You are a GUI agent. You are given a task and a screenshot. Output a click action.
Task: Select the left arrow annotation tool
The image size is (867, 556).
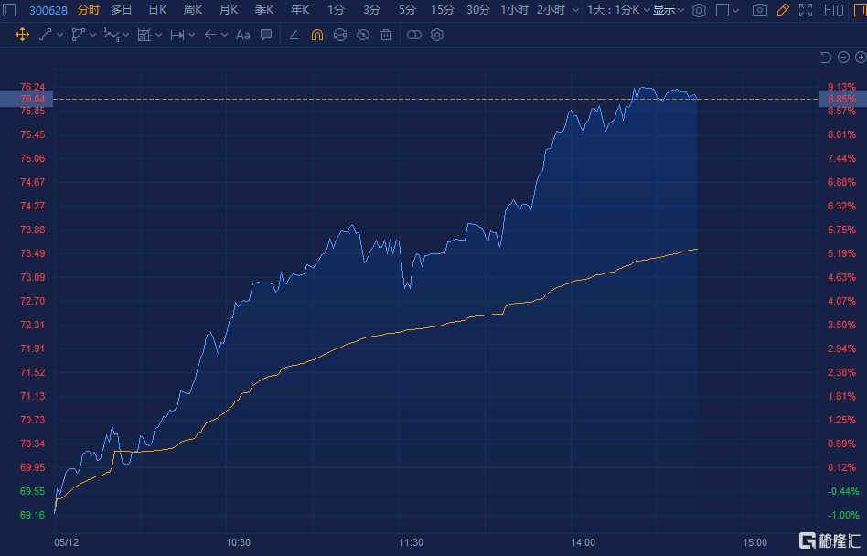(210, 35)
